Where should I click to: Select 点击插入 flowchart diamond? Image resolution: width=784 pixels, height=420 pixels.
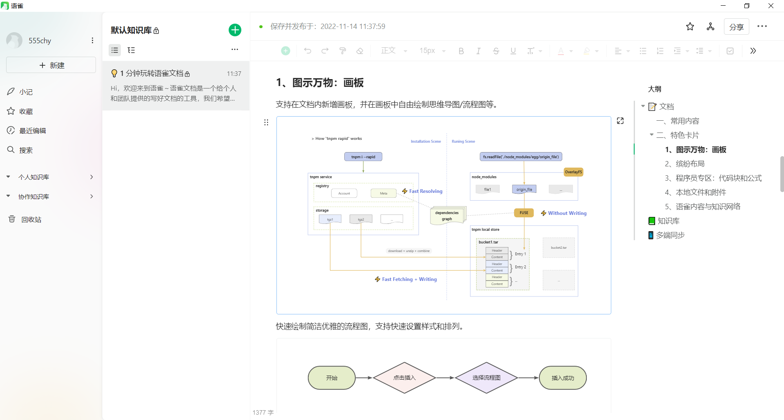[x=404, y=378]
